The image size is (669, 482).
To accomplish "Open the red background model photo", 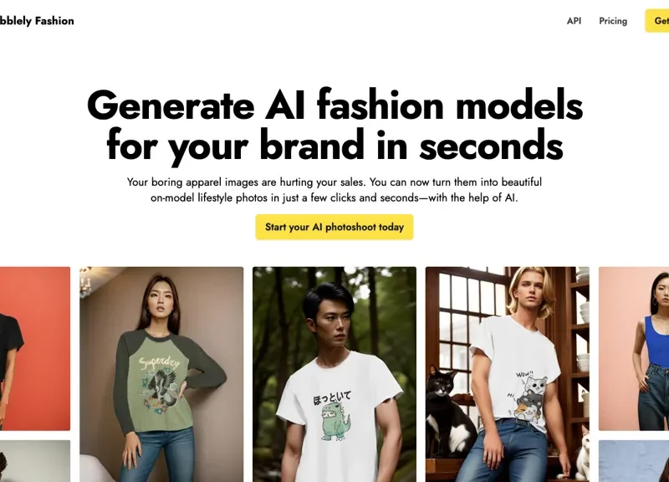I will [35, 349].
